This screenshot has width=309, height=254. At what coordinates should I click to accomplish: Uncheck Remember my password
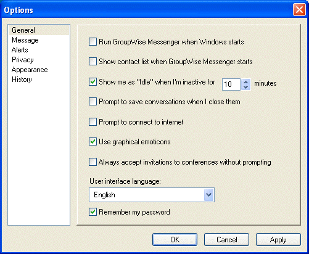(x=93, y=212)
